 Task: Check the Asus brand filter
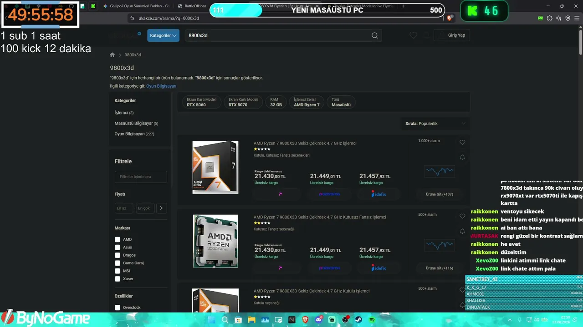(x=118, y=247)
